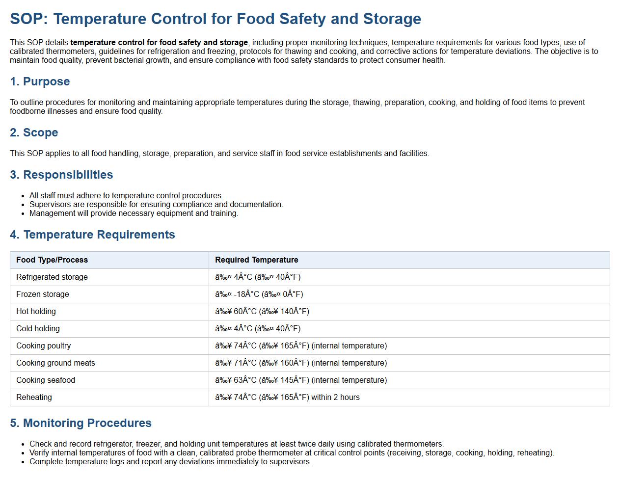Select the "Cooking poultry" table cell
Viewport: 620px width, 478px height.
(44, 346)
